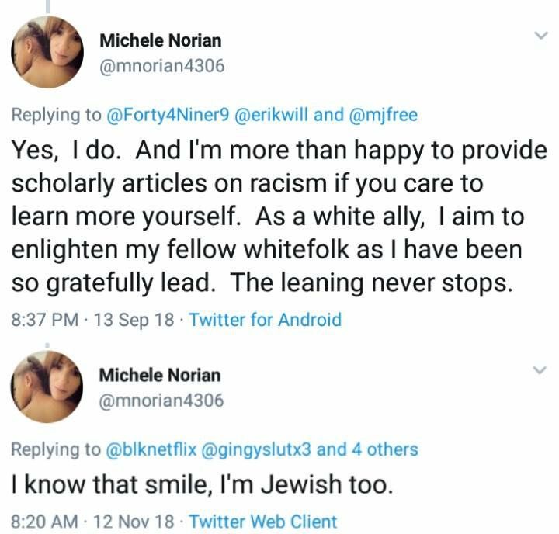Click the avatar beside the 'I'm Jewish too' tweet
Viewport: 559px width, 534px height.
click(x=43, y=387)
